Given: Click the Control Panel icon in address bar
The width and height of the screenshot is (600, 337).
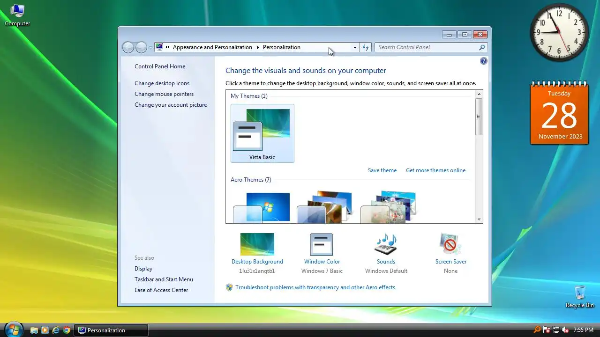Looking at the screenshot, I should 159,47.
